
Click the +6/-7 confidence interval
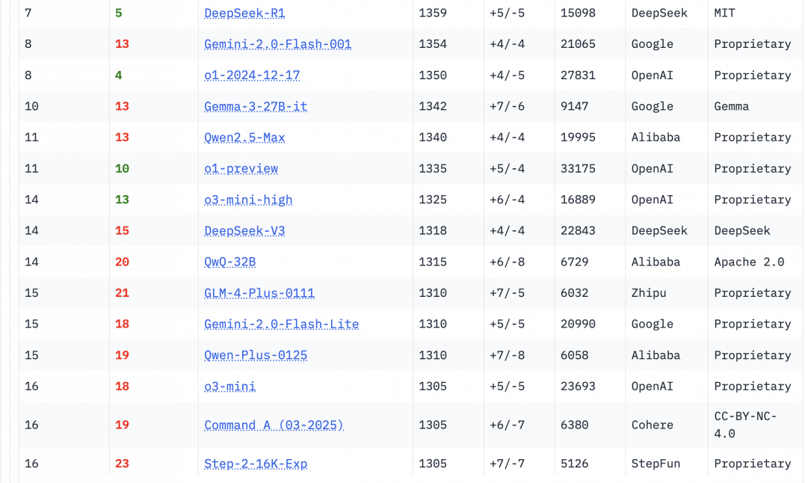(508, 425)
